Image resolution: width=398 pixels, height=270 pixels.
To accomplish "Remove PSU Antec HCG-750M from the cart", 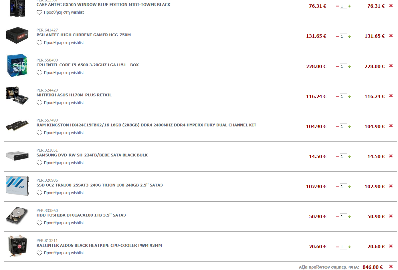I will (391, 36).
